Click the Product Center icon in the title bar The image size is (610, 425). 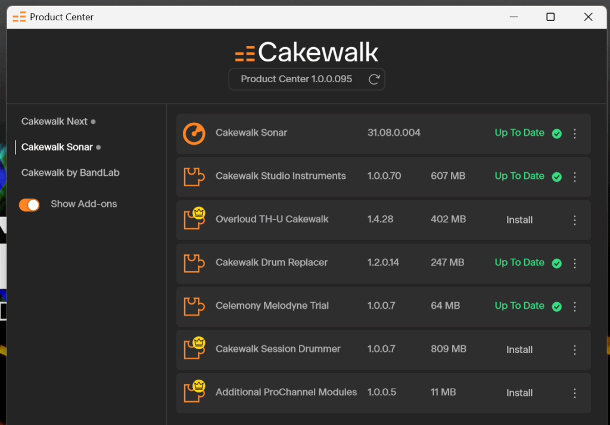tap(19, 17)
